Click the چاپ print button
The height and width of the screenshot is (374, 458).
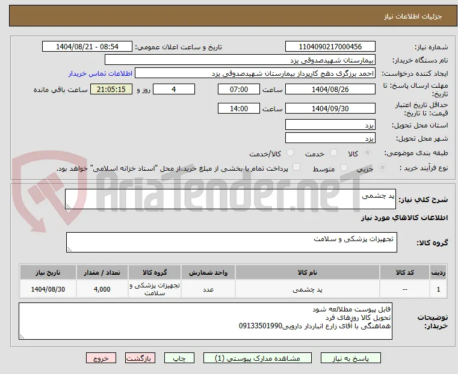point(179,358)
